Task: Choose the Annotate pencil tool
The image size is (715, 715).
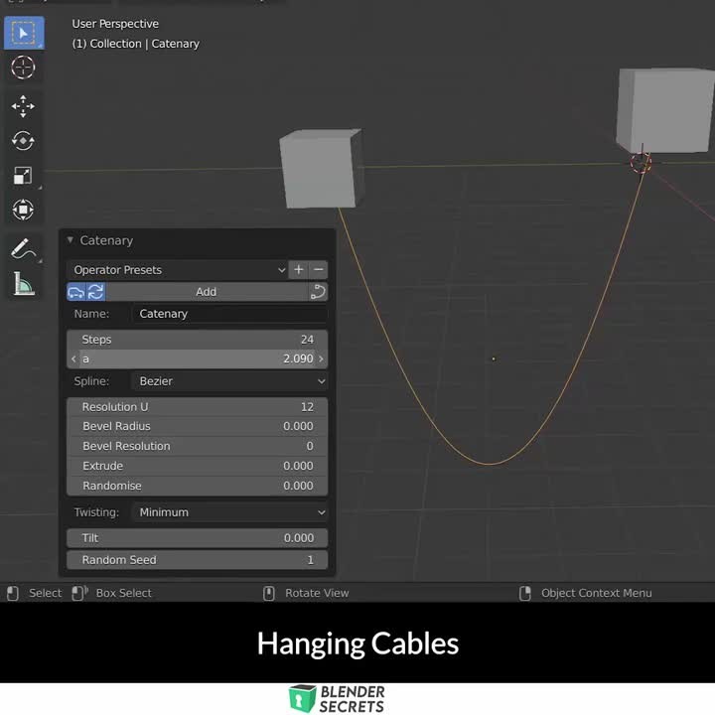Action: tap(23, 249)
